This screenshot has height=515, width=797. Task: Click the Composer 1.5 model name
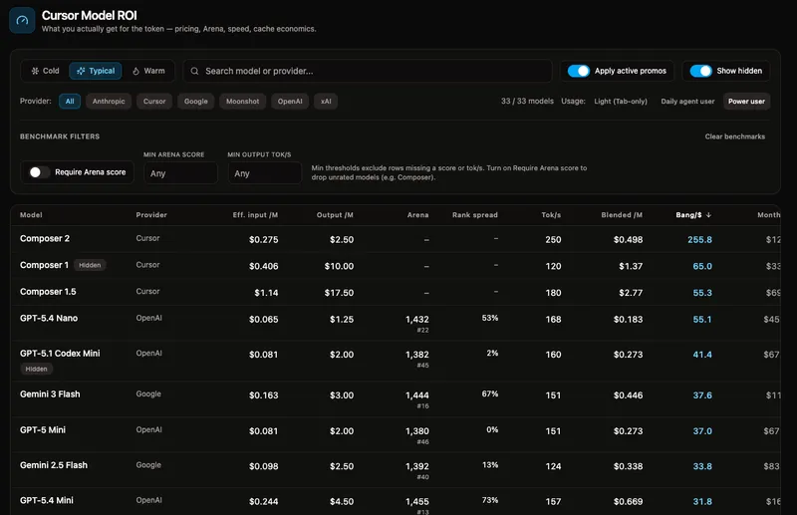coord(48,292)
